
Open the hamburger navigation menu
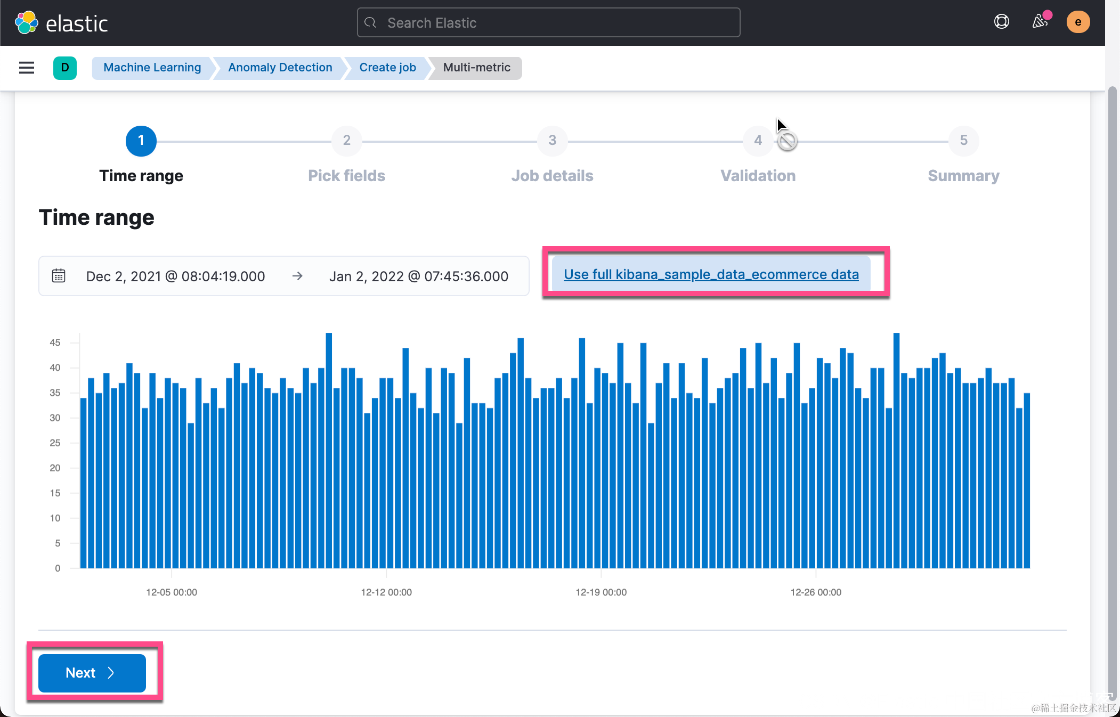(27, 68)
